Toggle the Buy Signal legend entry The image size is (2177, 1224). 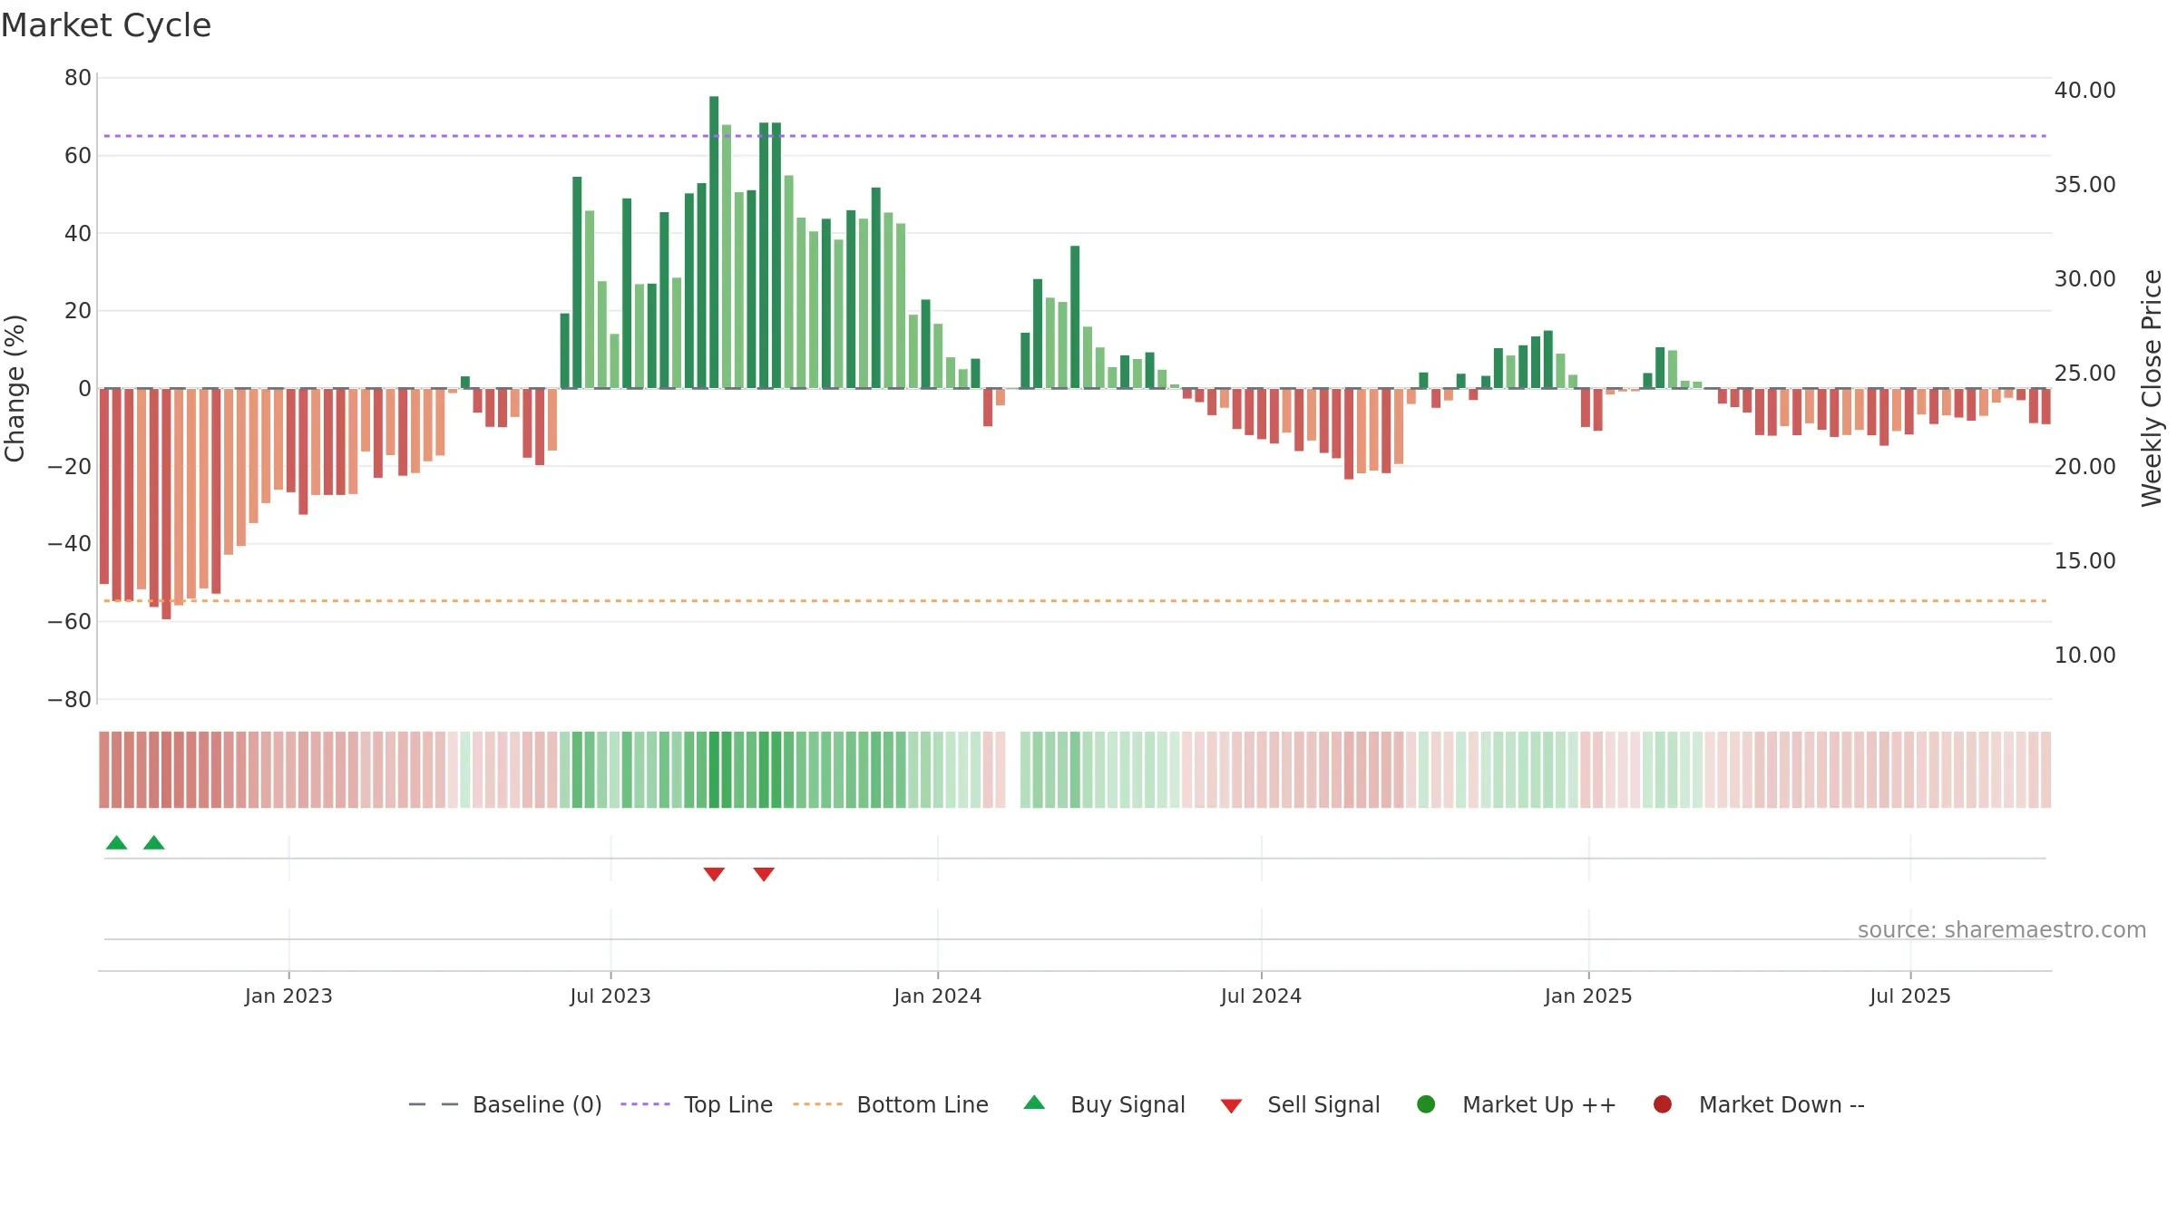[1104, 1104]
